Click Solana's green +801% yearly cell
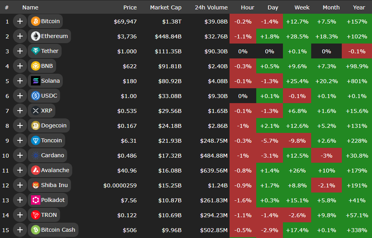Image resolution: width=372 pixels, height=238 pixels. 357,81
